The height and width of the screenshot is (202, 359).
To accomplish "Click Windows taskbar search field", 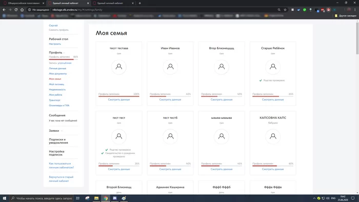I will coord(42,198).
